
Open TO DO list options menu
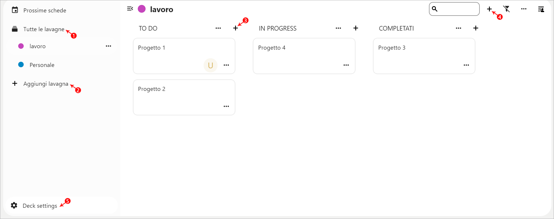point(218,28)
